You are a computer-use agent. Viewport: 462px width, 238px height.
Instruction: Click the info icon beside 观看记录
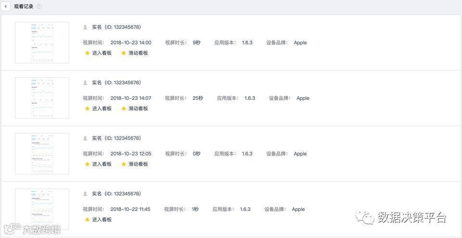39,7
